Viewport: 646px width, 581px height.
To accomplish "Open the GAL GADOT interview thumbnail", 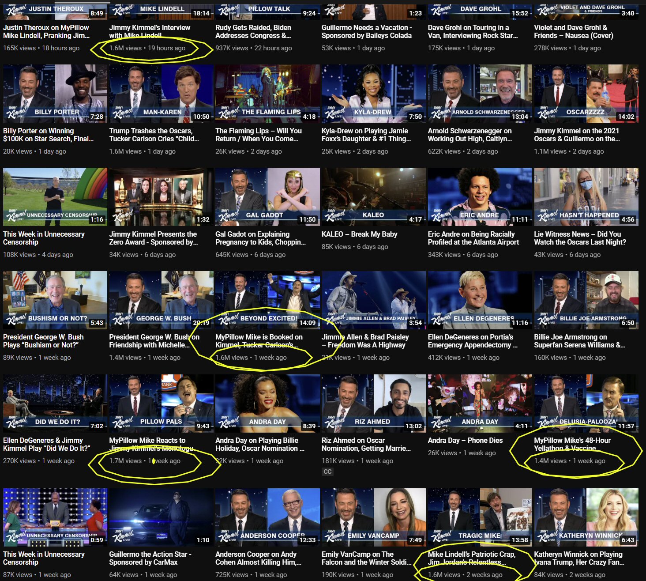I will 267,197.
